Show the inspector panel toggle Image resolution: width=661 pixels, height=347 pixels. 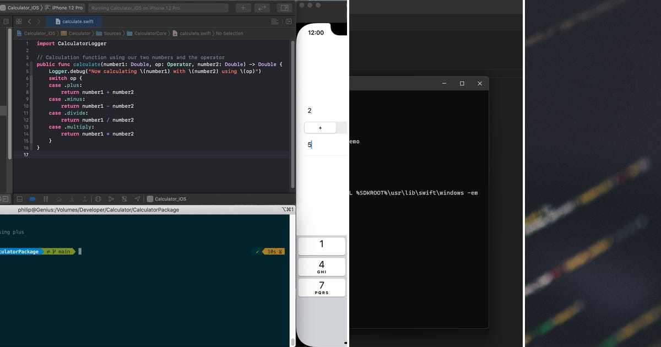(x=284, y=8)
